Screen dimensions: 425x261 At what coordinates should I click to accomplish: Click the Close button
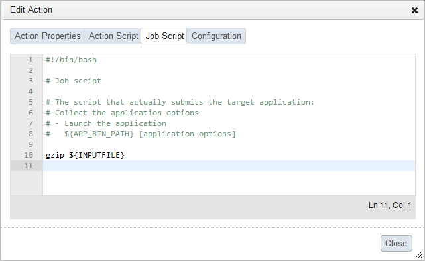396,243
